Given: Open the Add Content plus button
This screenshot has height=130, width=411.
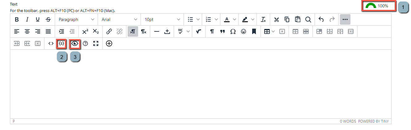Looking at the screenshot, I should point(109,43).
